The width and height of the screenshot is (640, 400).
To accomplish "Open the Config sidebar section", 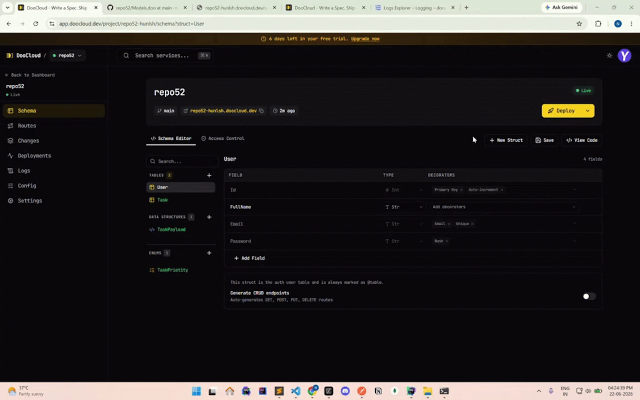I will (x=54, y=186).
